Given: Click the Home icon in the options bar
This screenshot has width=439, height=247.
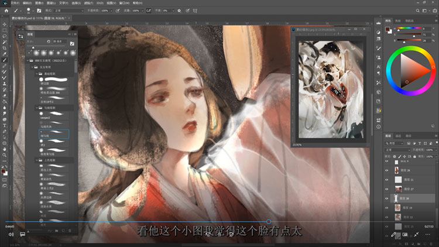Looking at the screenshot, I should 6,11.
